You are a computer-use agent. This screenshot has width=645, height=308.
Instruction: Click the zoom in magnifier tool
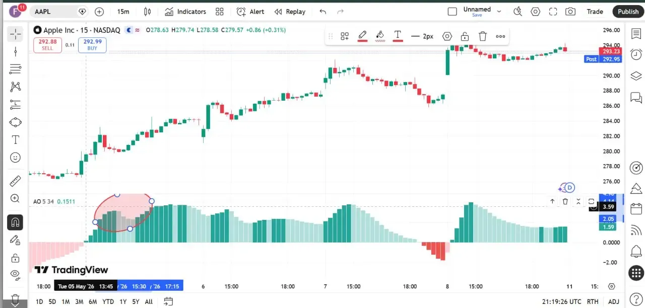(15, 199)
